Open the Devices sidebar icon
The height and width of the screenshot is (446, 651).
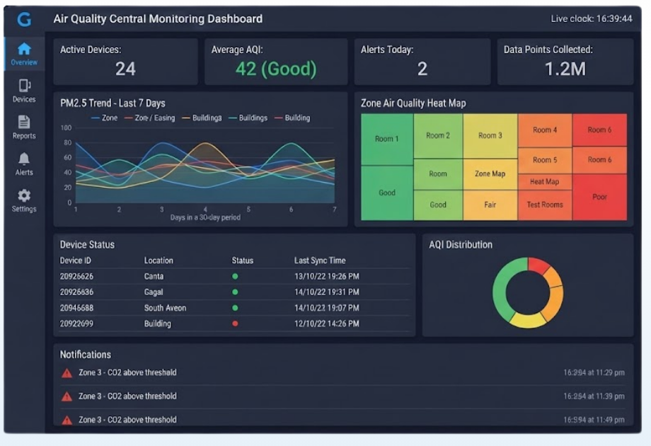pos(24,86)
